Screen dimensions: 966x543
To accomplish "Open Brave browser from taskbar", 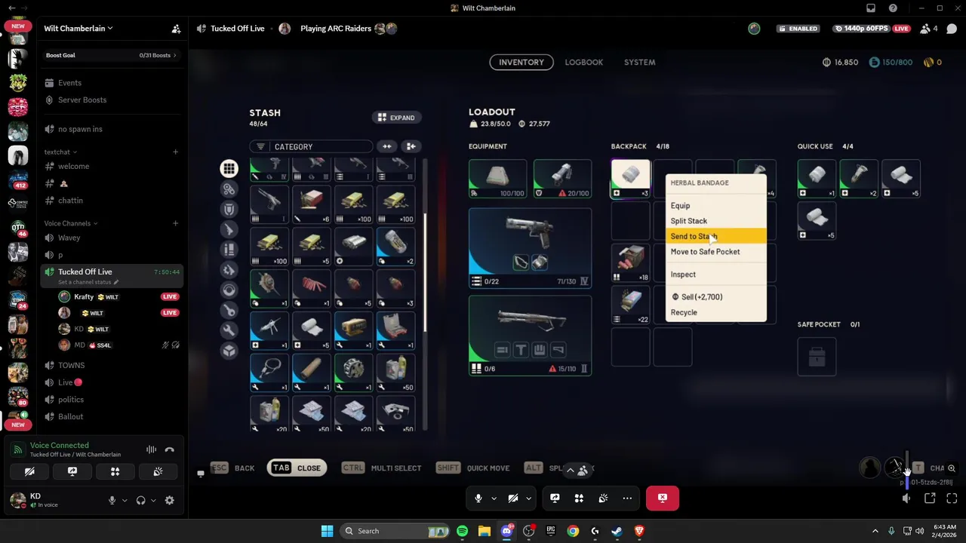I will [x=639, y=531].
